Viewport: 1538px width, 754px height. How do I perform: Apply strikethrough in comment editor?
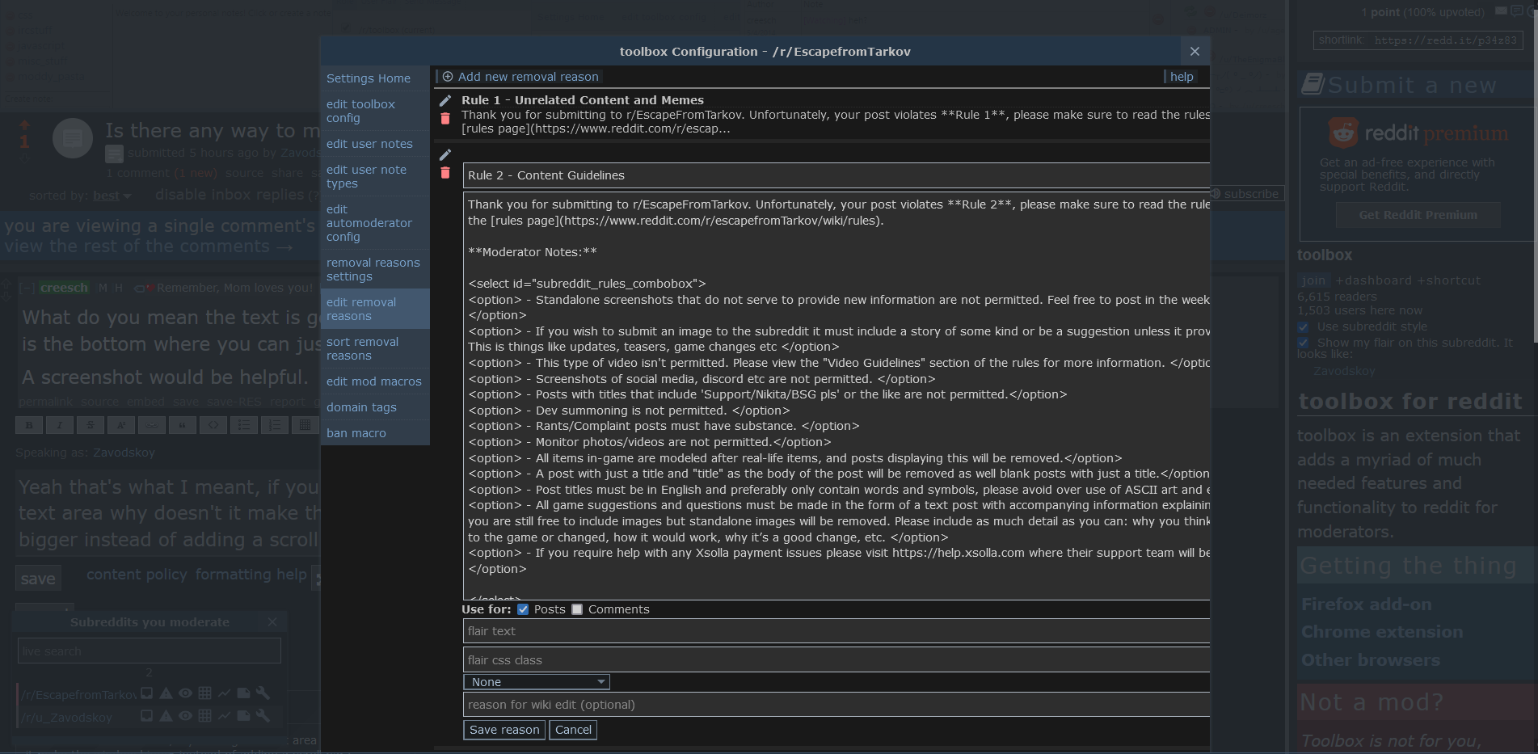coord(91,425)
